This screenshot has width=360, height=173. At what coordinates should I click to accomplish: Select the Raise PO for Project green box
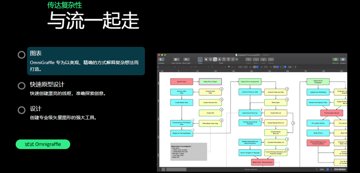tap(210, 82)
